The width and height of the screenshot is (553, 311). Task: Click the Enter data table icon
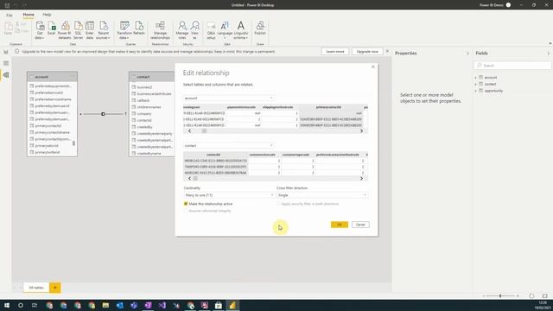(90, 30)
